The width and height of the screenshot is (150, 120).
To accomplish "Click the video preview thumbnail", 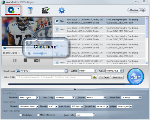I will (27, 31).
